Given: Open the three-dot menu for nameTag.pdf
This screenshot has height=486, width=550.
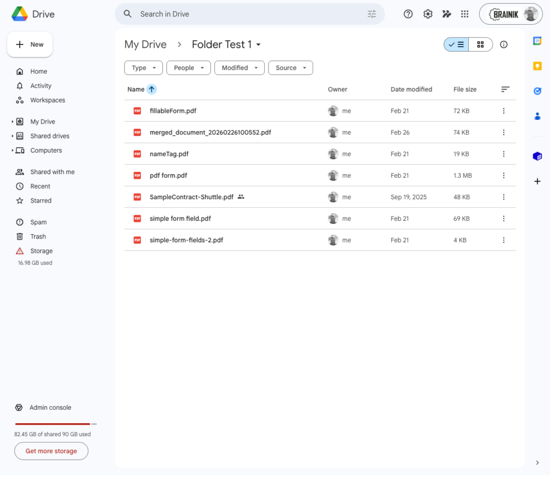Looking at the screenshot, I should coord(503,154).
